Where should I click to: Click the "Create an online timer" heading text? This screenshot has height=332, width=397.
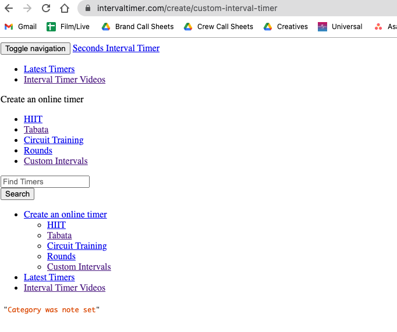pyautogui.click(x=42, y=99)
